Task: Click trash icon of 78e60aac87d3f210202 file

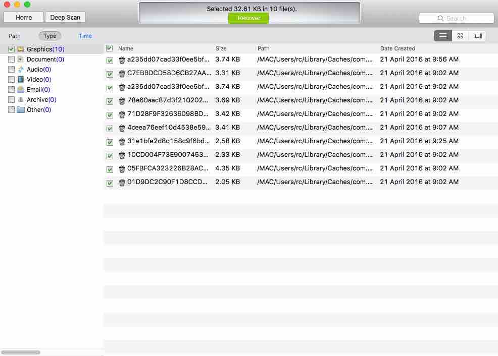Action: (x=122, y=101)
